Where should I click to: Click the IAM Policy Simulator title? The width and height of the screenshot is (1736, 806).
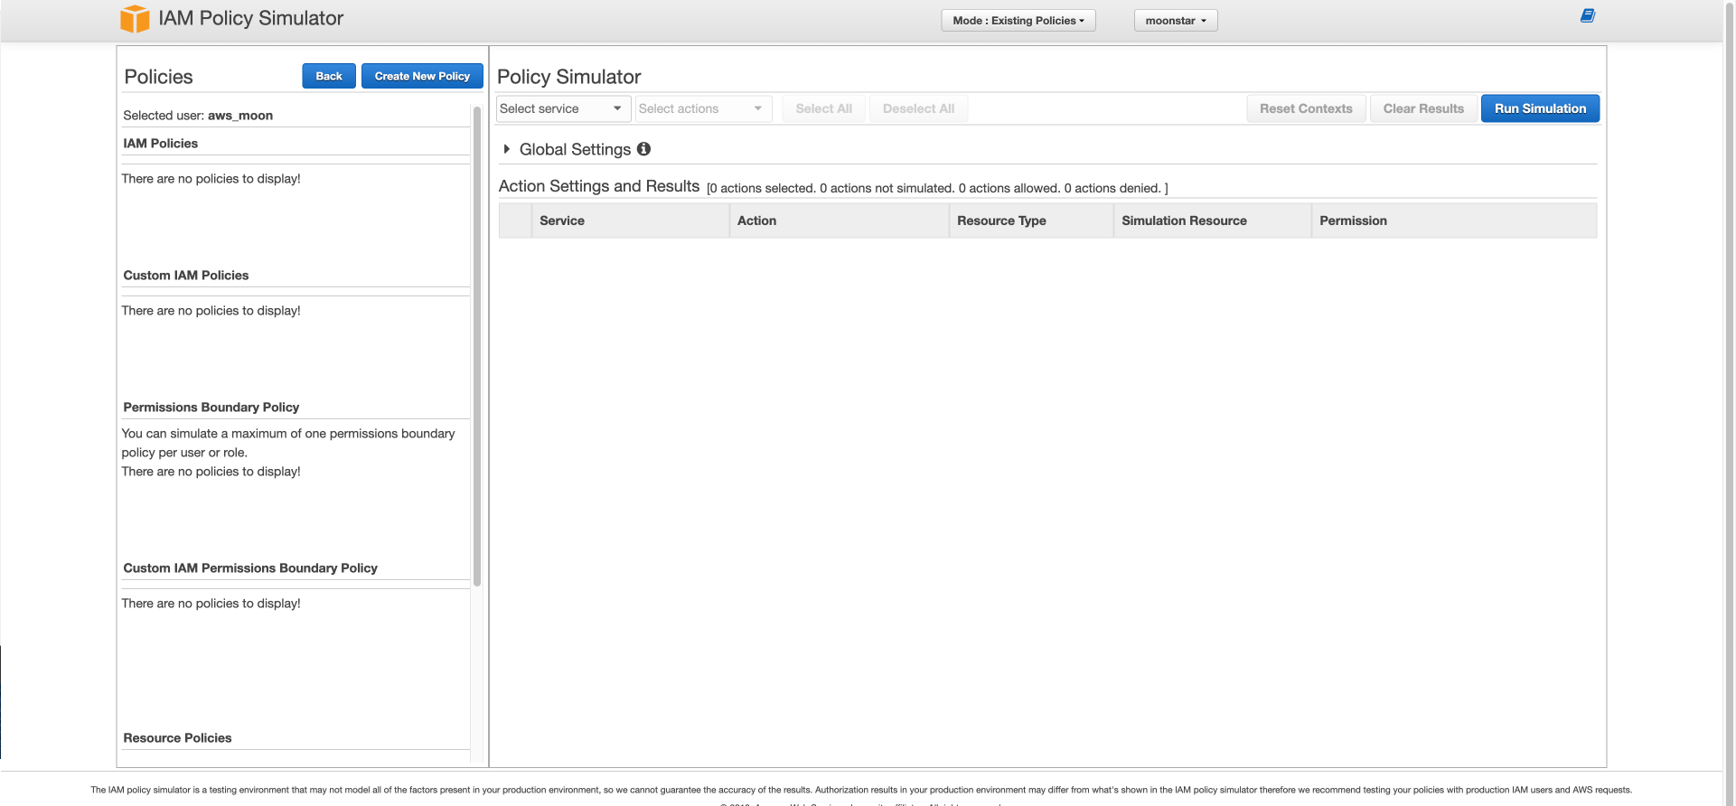coord(251,18)
